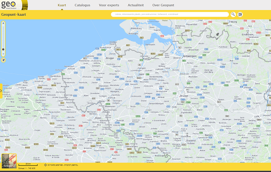Open the Achtergrond background layer thumbnail

[9, 161]
